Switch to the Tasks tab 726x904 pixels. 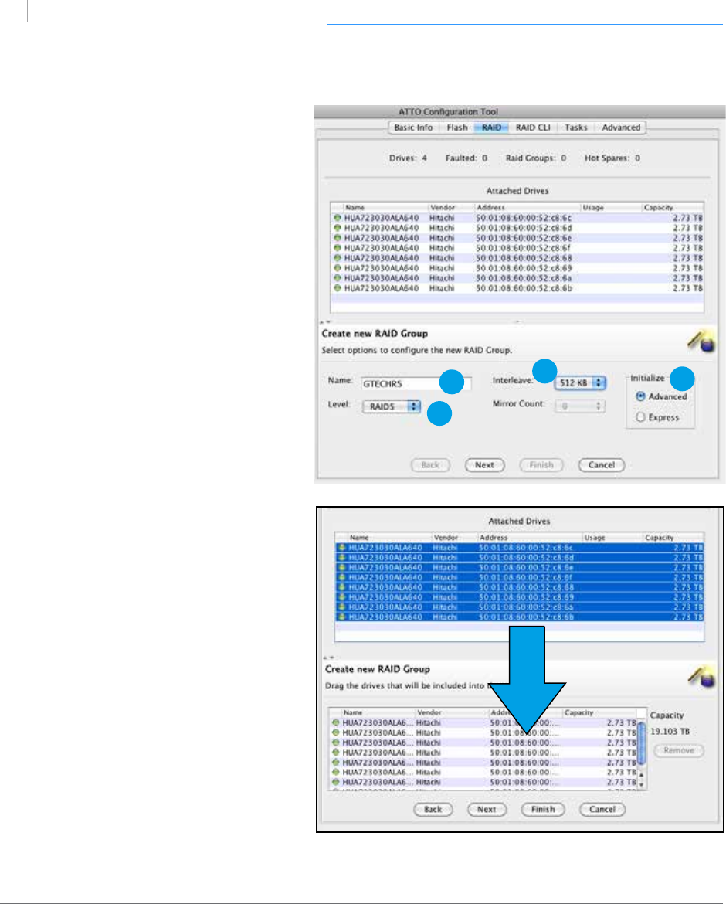[575, 127]
